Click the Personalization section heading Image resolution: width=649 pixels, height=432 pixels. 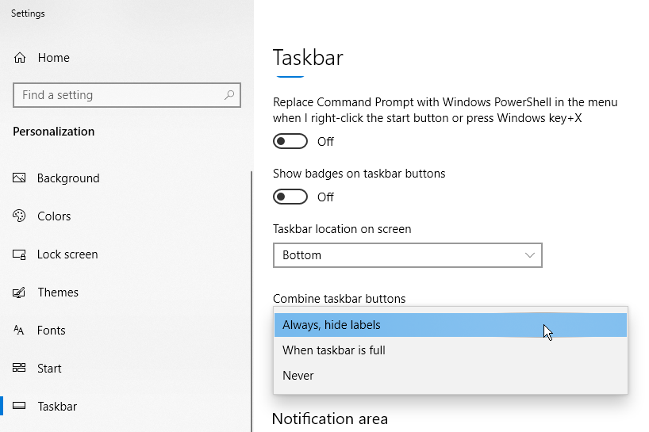54,132
